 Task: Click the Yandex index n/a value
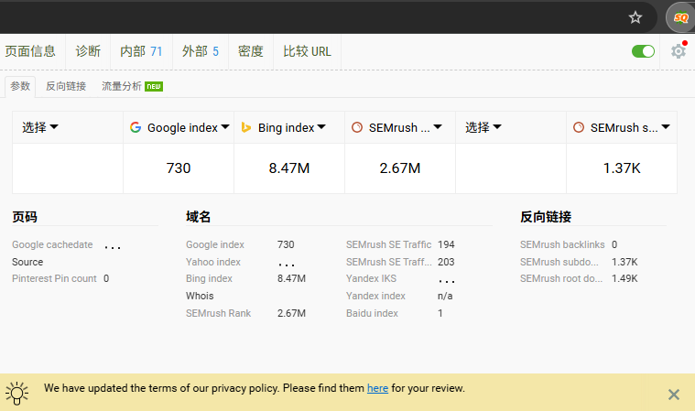tap(445, 296)
